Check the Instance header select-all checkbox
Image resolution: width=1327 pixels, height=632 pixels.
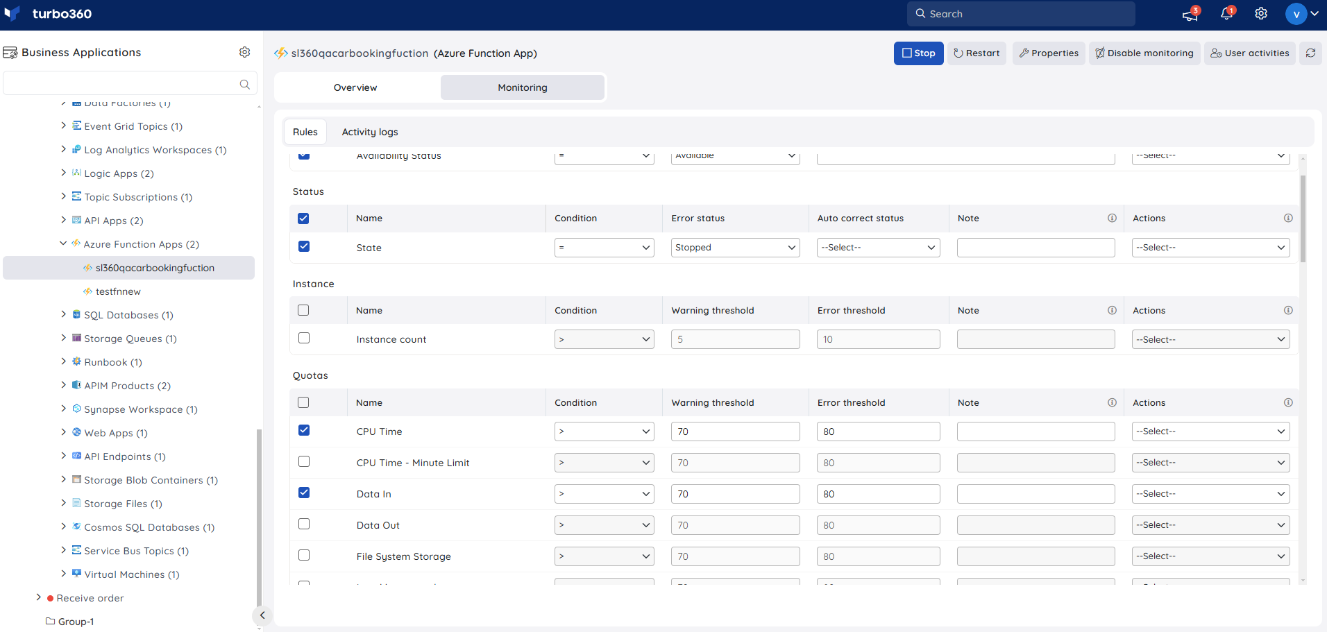coord(303,310)
